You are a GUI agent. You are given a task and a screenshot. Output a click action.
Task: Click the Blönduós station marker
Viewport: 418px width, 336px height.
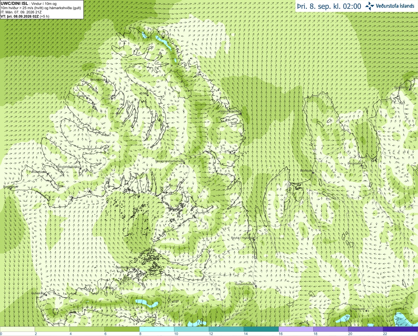click(x=313, y=173)
